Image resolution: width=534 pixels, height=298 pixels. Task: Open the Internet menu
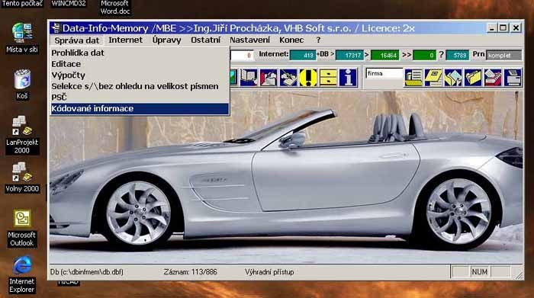[125, 40]
